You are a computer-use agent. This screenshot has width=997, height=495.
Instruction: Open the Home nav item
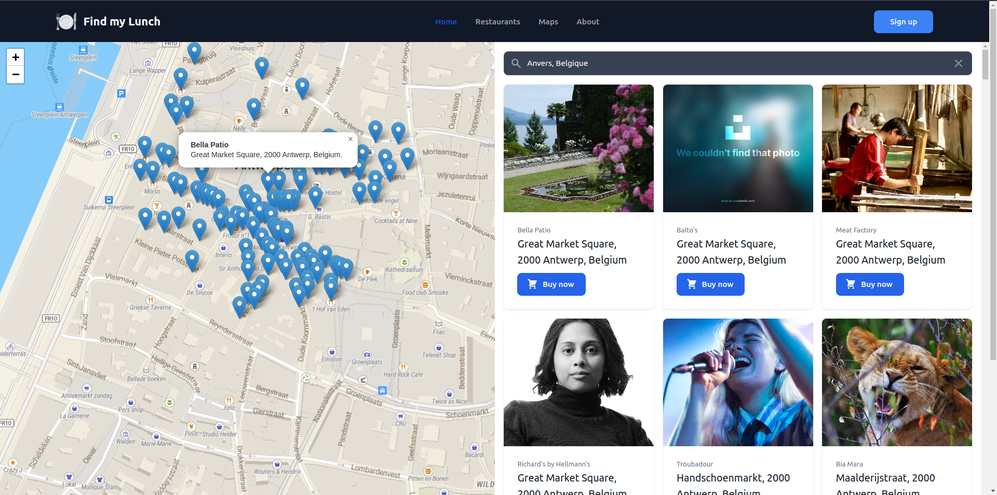(x=446, y=22)
